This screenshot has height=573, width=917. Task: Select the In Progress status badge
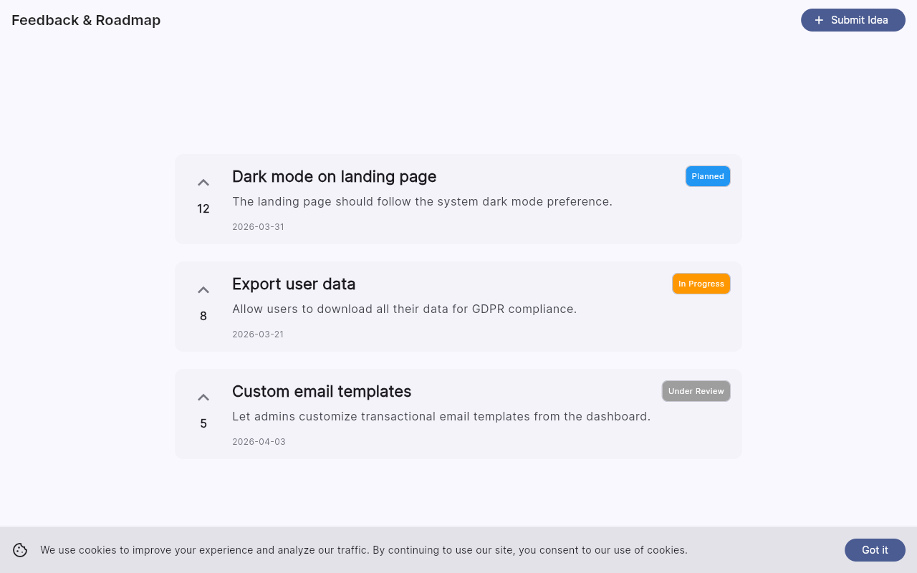click(x=701, y=283)
